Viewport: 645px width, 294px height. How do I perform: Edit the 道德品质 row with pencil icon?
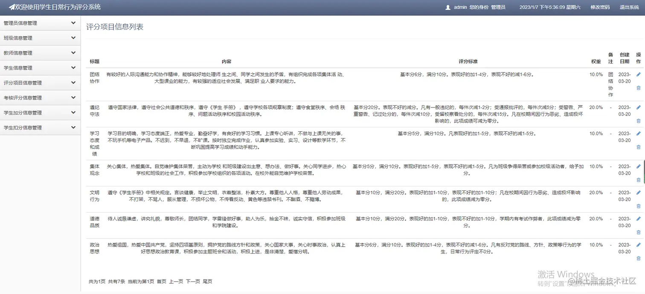(638, 219)
